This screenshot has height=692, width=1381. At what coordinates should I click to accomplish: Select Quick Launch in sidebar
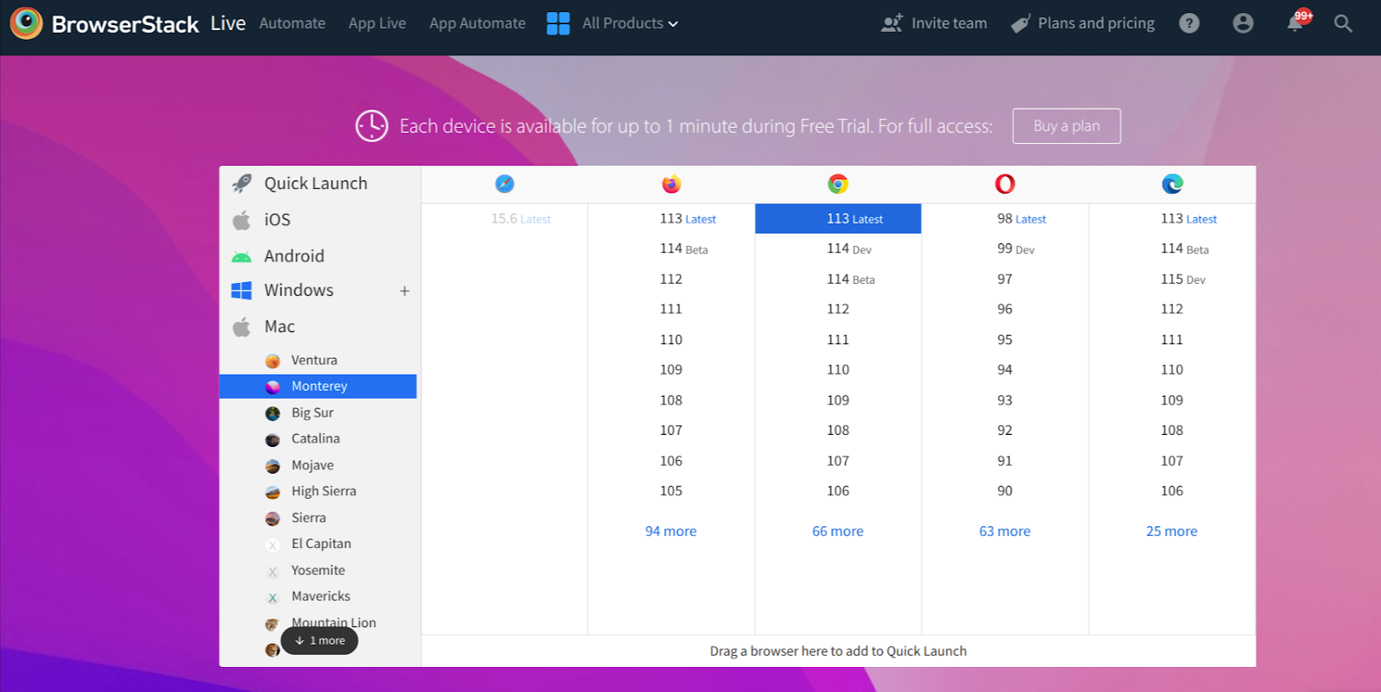[318, 183]
